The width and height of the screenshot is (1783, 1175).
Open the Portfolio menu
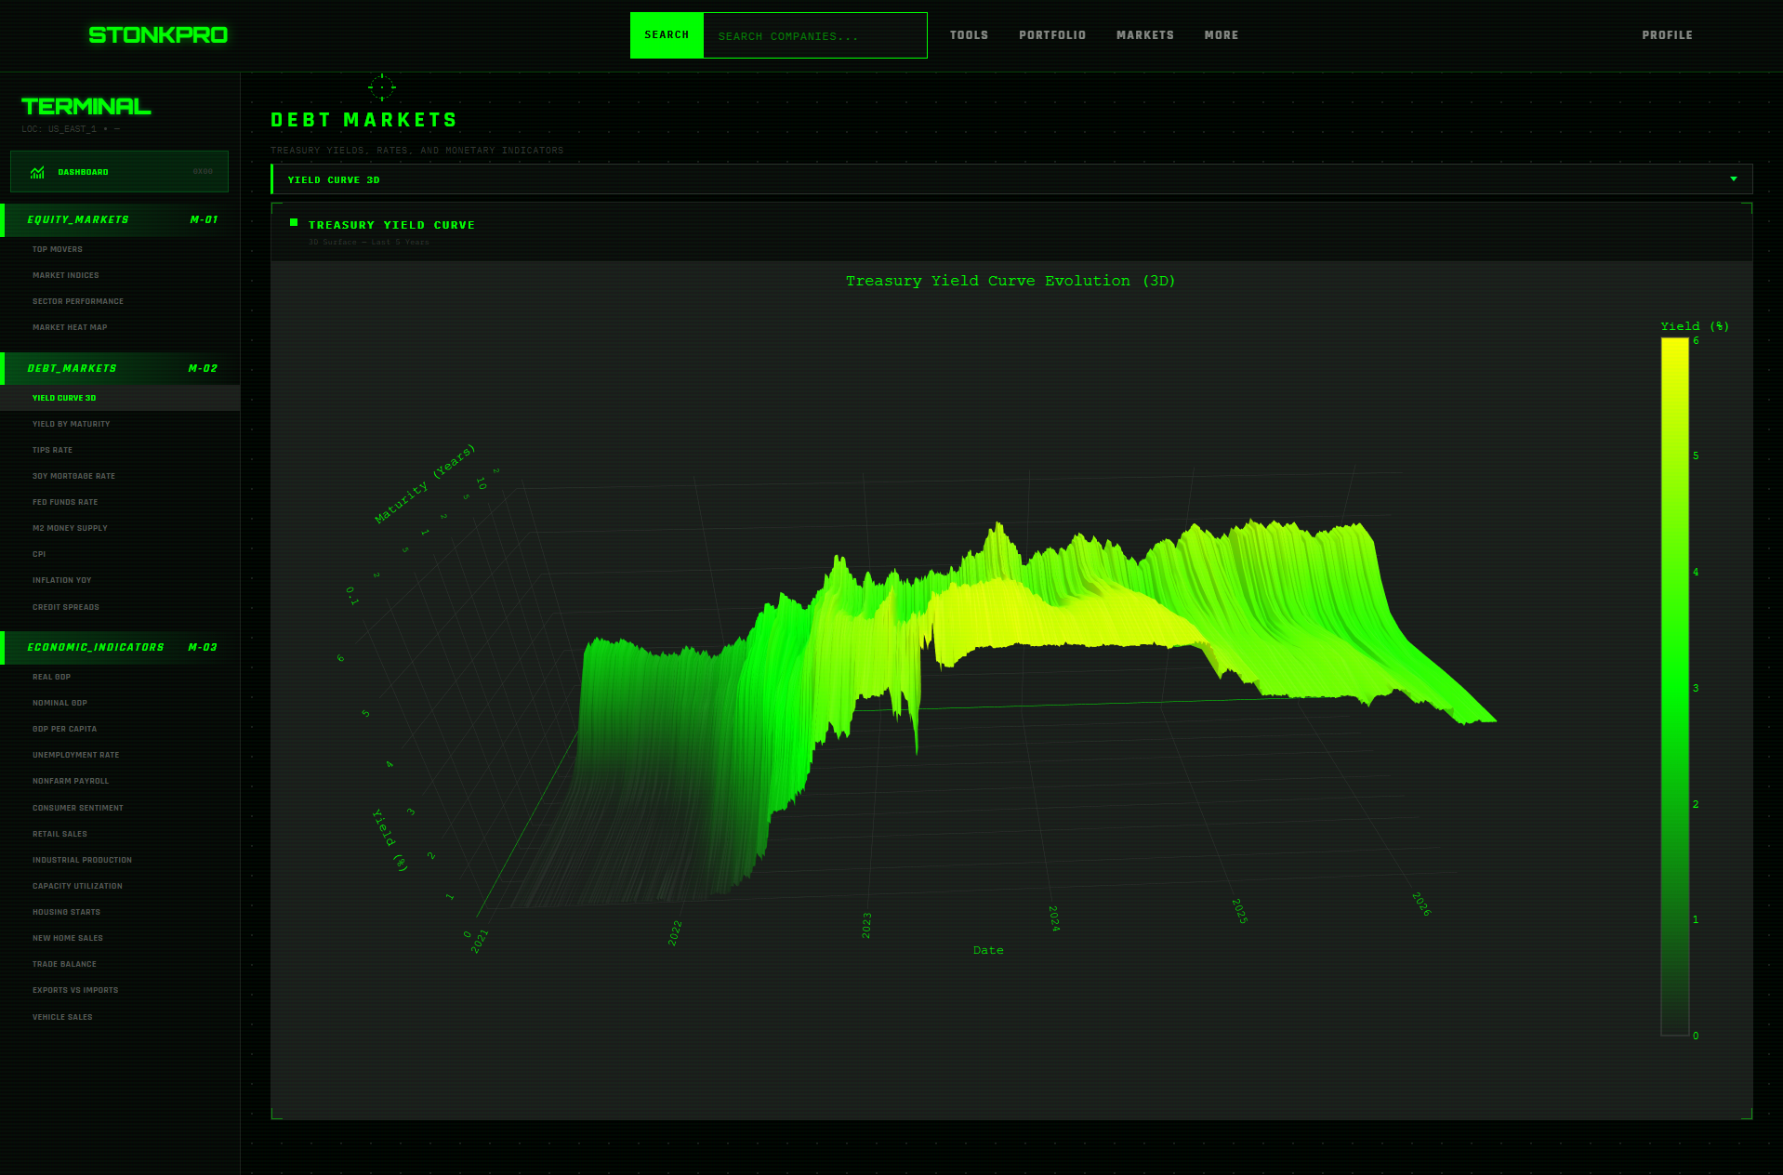tap(1051, 35)
